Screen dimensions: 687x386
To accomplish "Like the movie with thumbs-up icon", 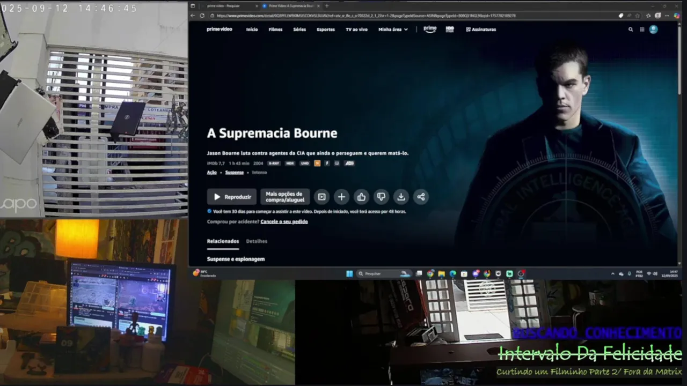I will point(361,197).
